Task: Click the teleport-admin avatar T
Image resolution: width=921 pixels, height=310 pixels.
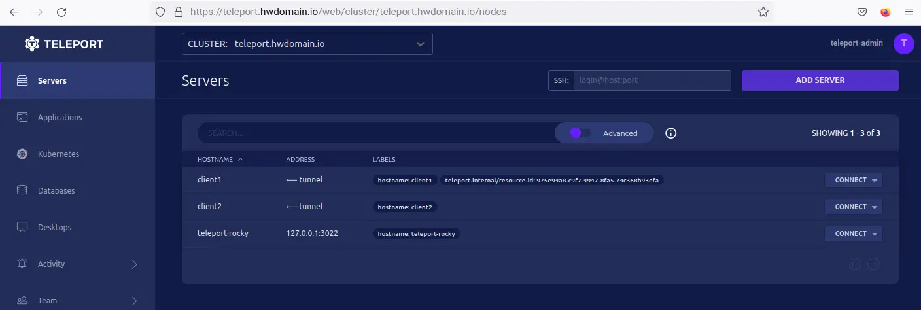Action: (904, 44)
